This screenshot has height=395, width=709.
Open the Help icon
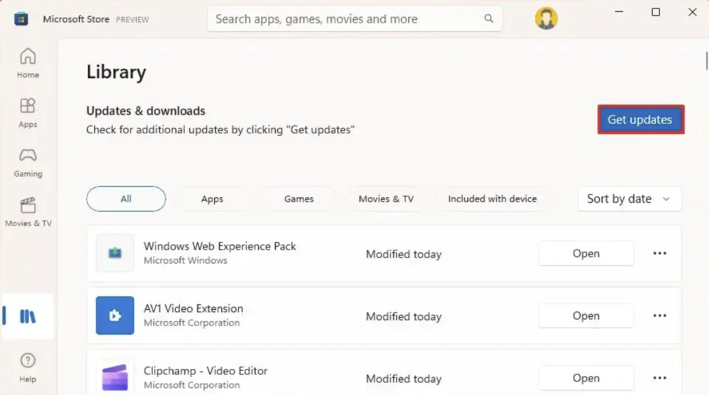[x=28, y=361]
